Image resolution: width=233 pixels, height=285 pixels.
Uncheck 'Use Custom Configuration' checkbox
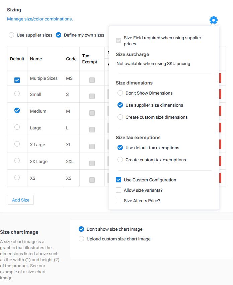coord(119,180)
